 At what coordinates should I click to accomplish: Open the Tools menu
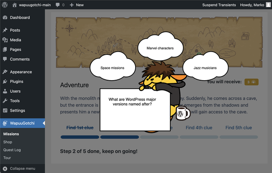tap(23, 101)
